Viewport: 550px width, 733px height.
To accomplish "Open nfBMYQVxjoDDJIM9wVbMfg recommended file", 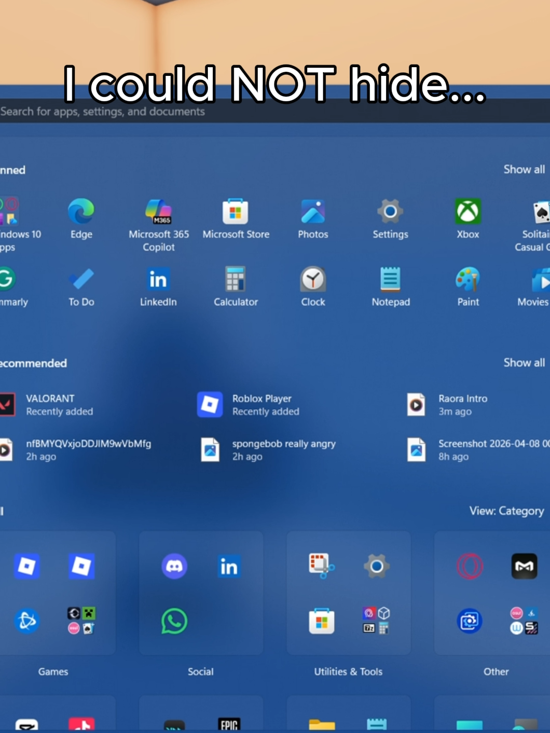I will coord(76,450).
